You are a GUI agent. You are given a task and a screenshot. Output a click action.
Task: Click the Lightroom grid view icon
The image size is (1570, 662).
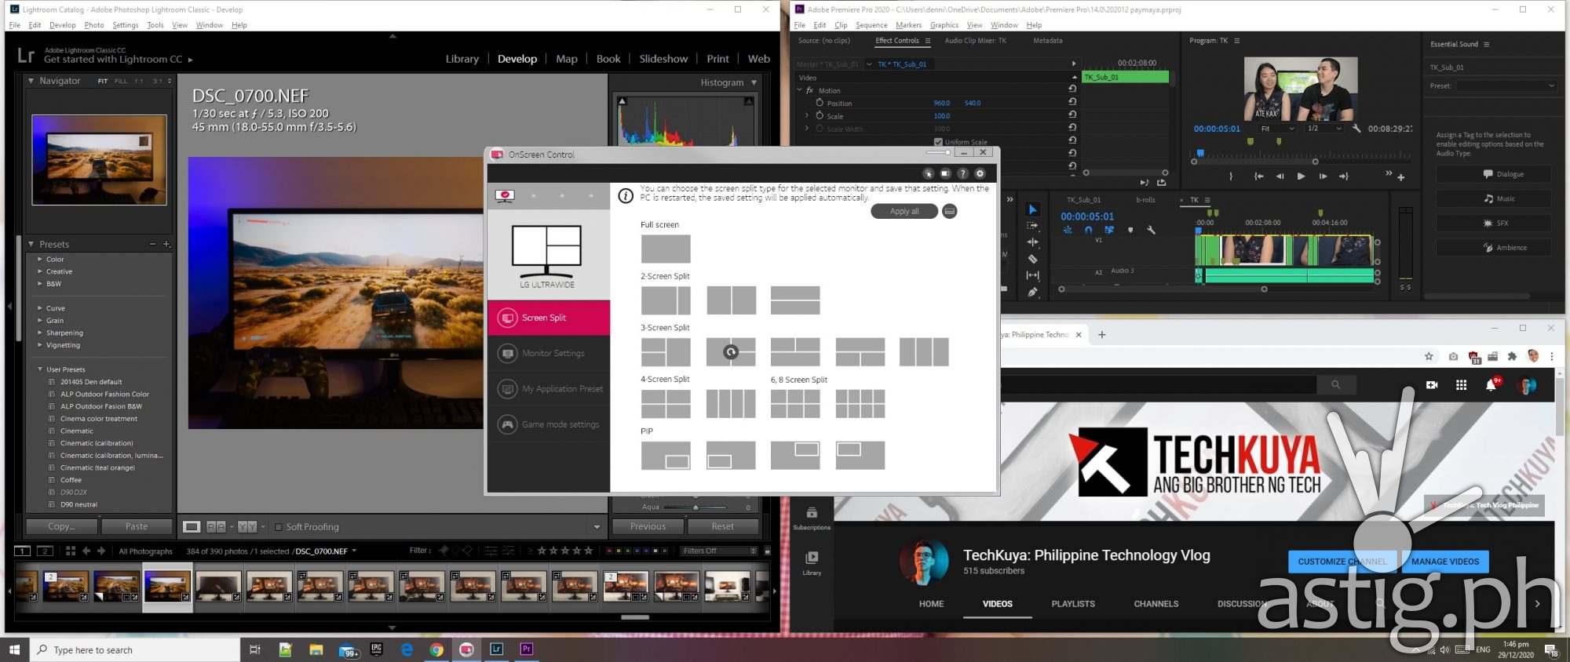[x=70, y=551]
